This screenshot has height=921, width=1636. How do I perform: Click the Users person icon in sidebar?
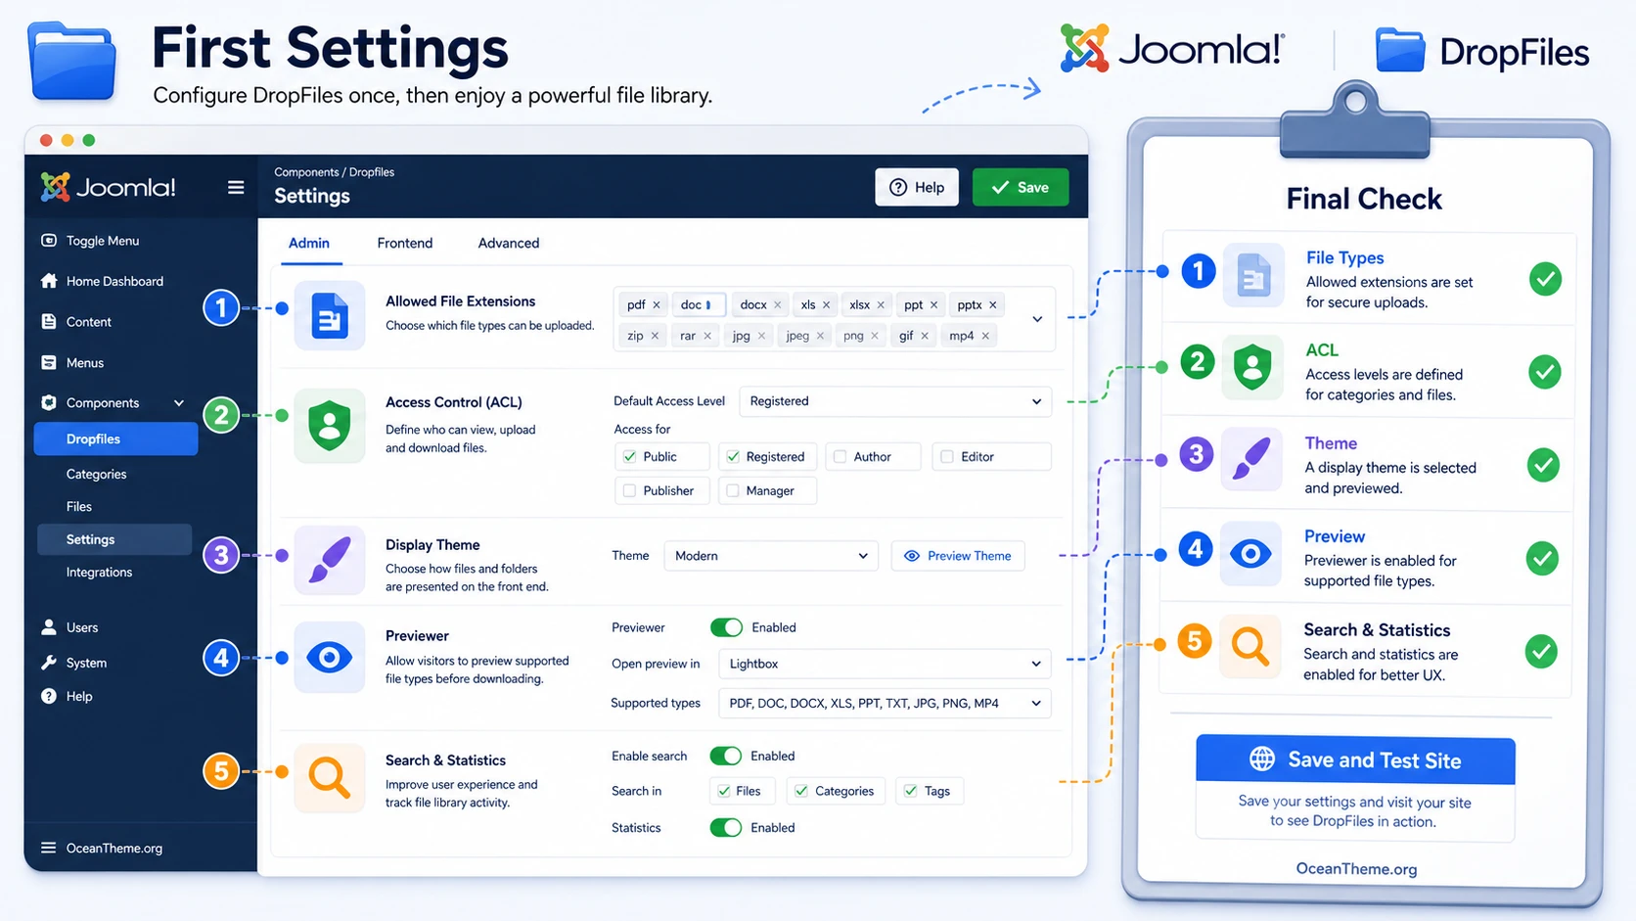pyautogui.click(x=49, y=627)
